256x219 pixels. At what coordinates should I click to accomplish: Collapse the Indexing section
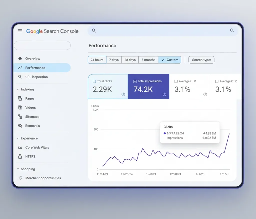[18, 89]
